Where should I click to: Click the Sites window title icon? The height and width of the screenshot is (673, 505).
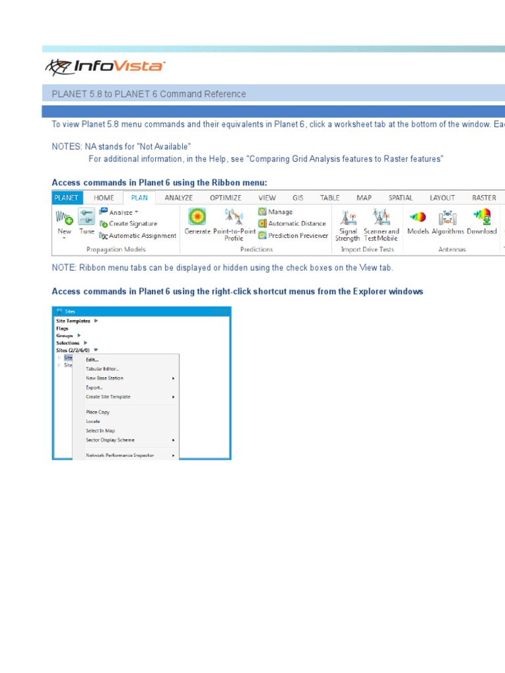pos(59,311)
